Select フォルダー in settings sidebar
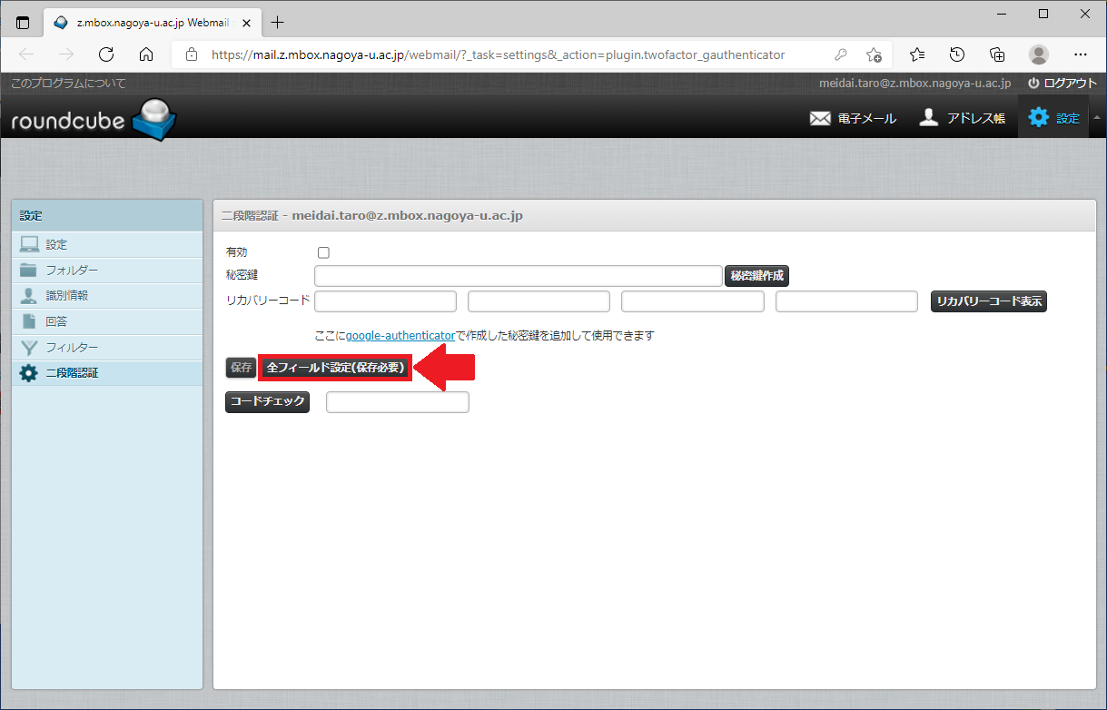The width and height of the screenshot is (1107, 710). [x=72, y=270]
